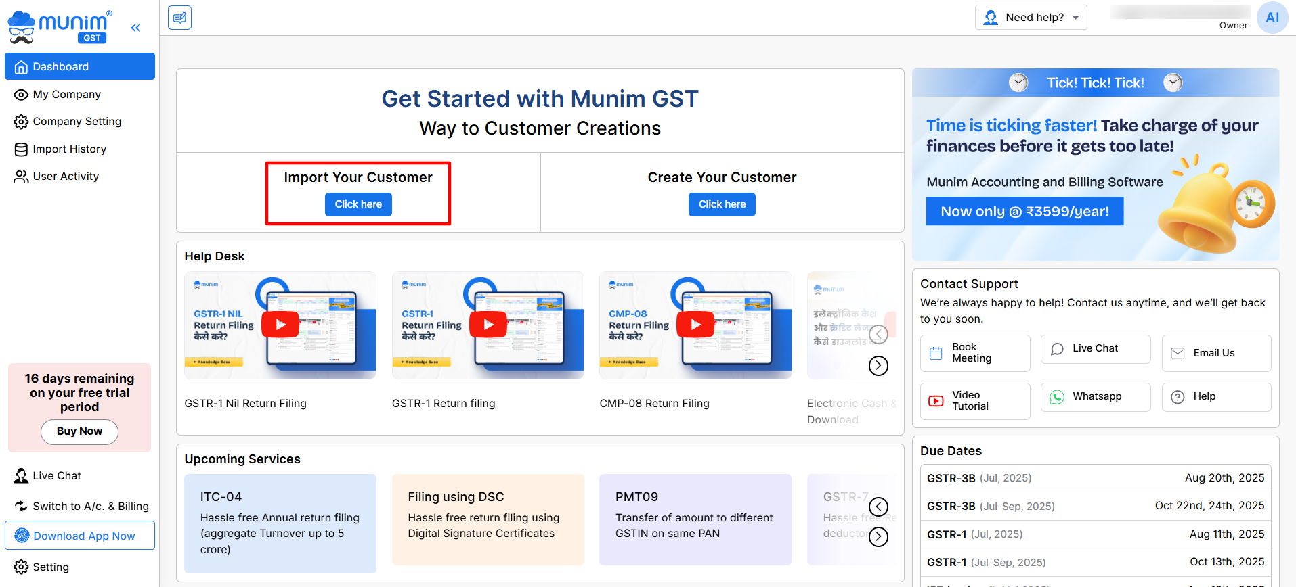Click Help question mark icon
The height and width of the screenshot is (587, 1296).
tap(1178, 397)
